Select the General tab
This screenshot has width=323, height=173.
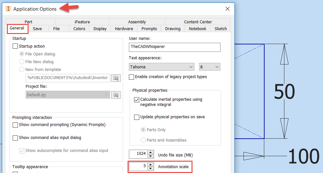[x=17, y=28]
